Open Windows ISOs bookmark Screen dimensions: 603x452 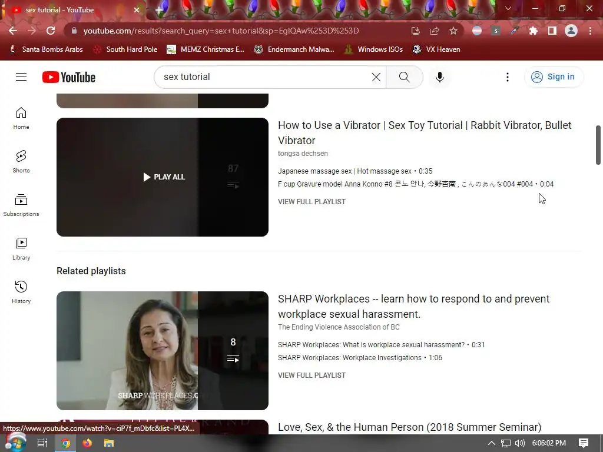[373, 49]
